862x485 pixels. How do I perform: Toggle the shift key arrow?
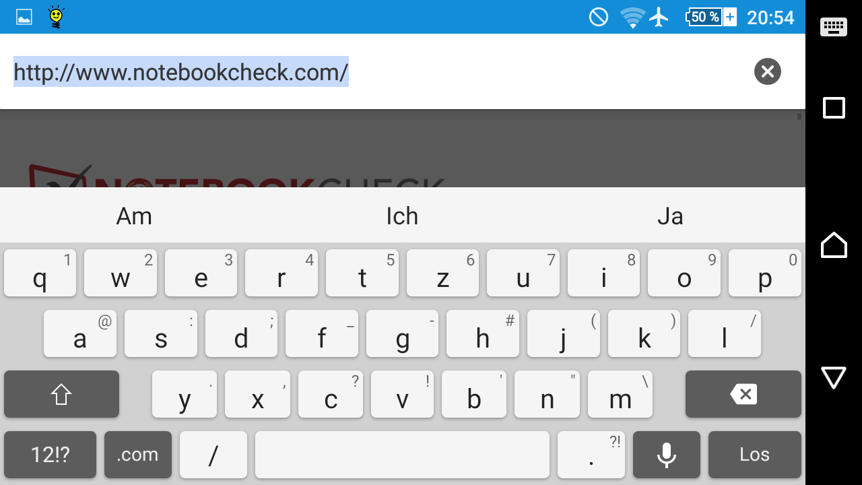tap(61, 394)
